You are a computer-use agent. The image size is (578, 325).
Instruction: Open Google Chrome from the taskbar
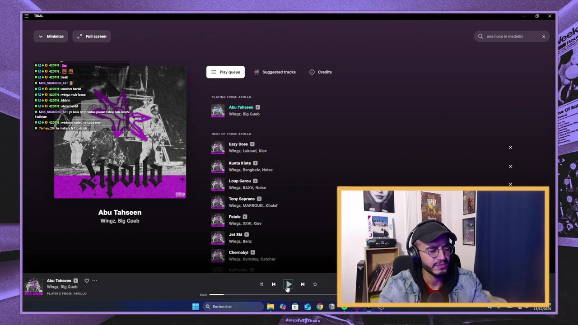point(320,307)
